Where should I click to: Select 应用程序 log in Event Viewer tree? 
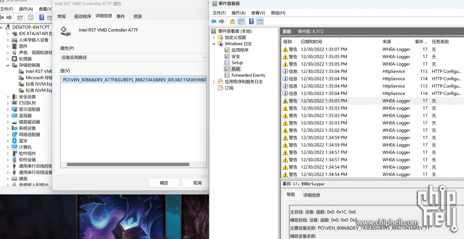(x=240, y=50)
